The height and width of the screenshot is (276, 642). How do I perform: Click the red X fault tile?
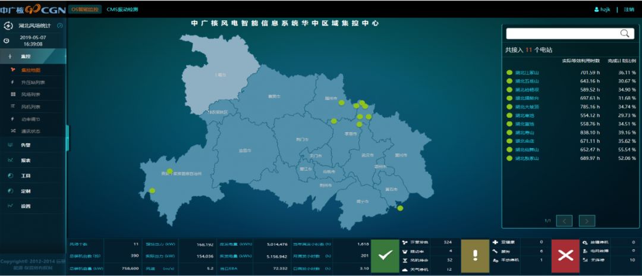565,255
